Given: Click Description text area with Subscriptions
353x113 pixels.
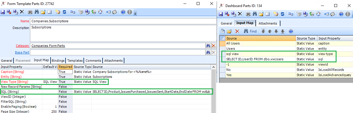Looking at the screenshot, I should click(123, 33).
